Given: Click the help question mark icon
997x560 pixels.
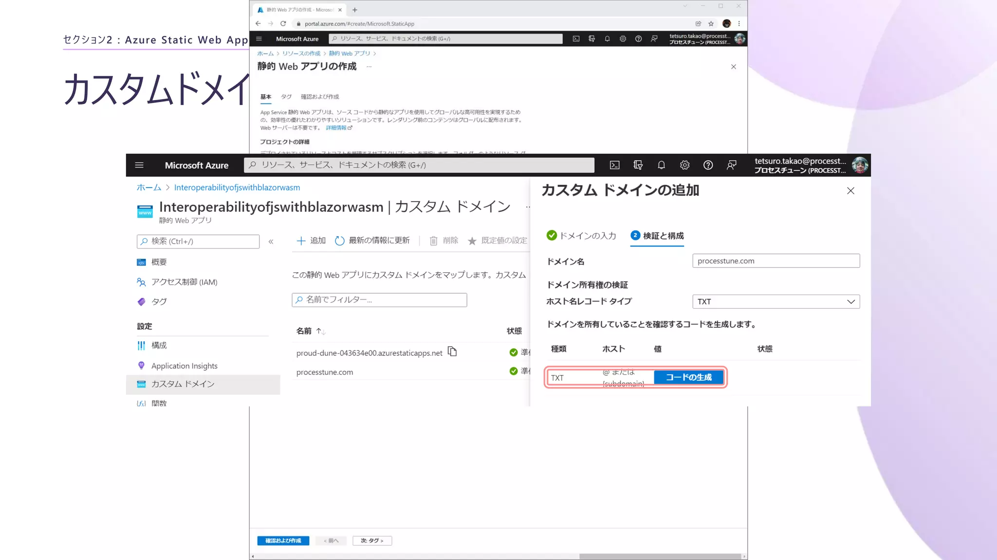Looking at the screenshot, I should (708, 165).
